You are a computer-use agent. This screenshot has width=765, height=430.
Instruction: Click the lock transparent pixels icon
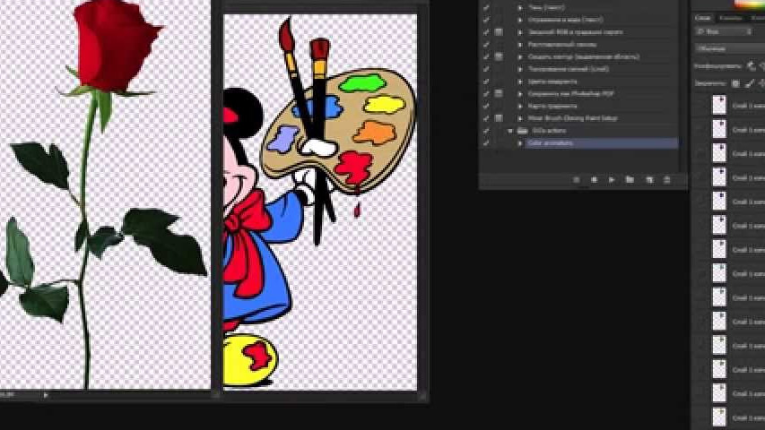735,84
